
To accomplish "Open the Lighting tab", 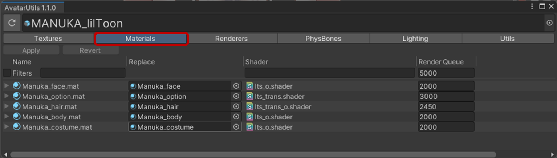I will [415, 39].
